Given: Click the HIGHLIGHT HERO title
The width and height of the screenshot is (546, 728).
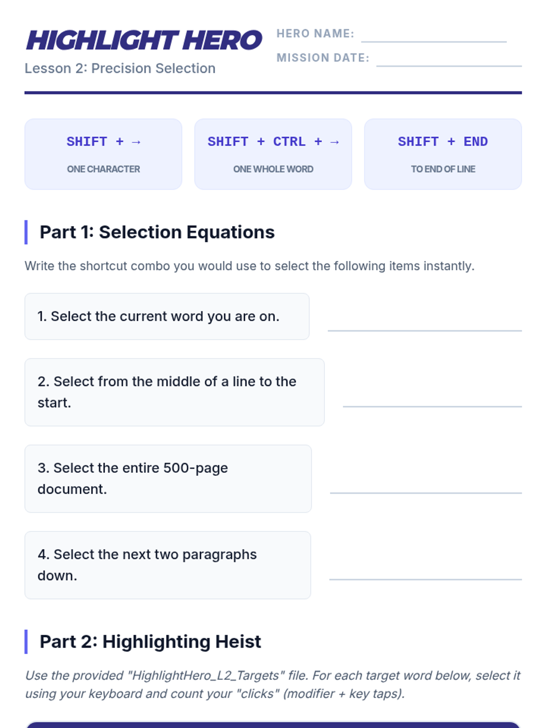Looking at the screenshot, I should pos(144,40).
